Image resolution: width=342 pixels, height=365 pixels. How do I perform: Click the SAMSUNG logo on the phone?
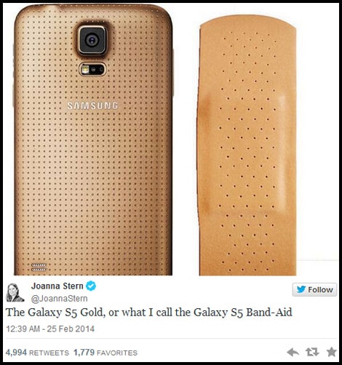(x=92, y=106)
